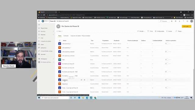This screenshot has width=195, height=110.
Task: Toggle include in app for Segurança report
Action: (x=167, y=80)
